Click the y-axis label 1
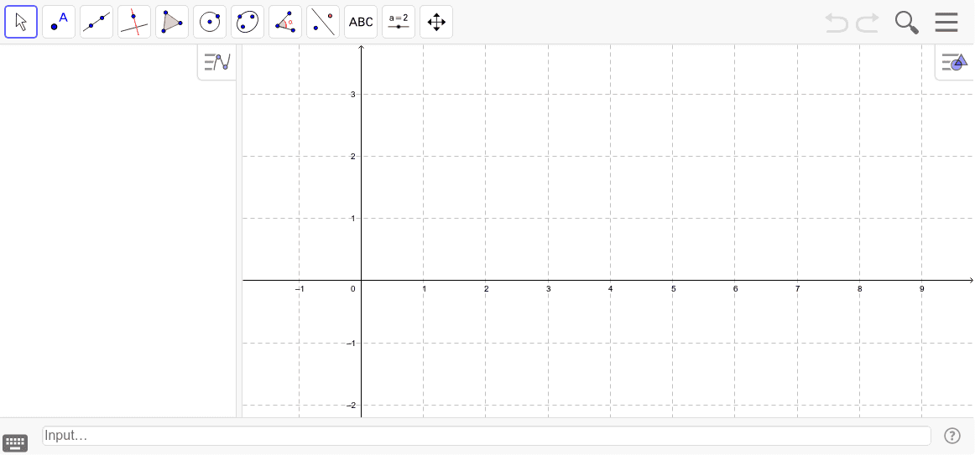975x455 pixels. 352,219
